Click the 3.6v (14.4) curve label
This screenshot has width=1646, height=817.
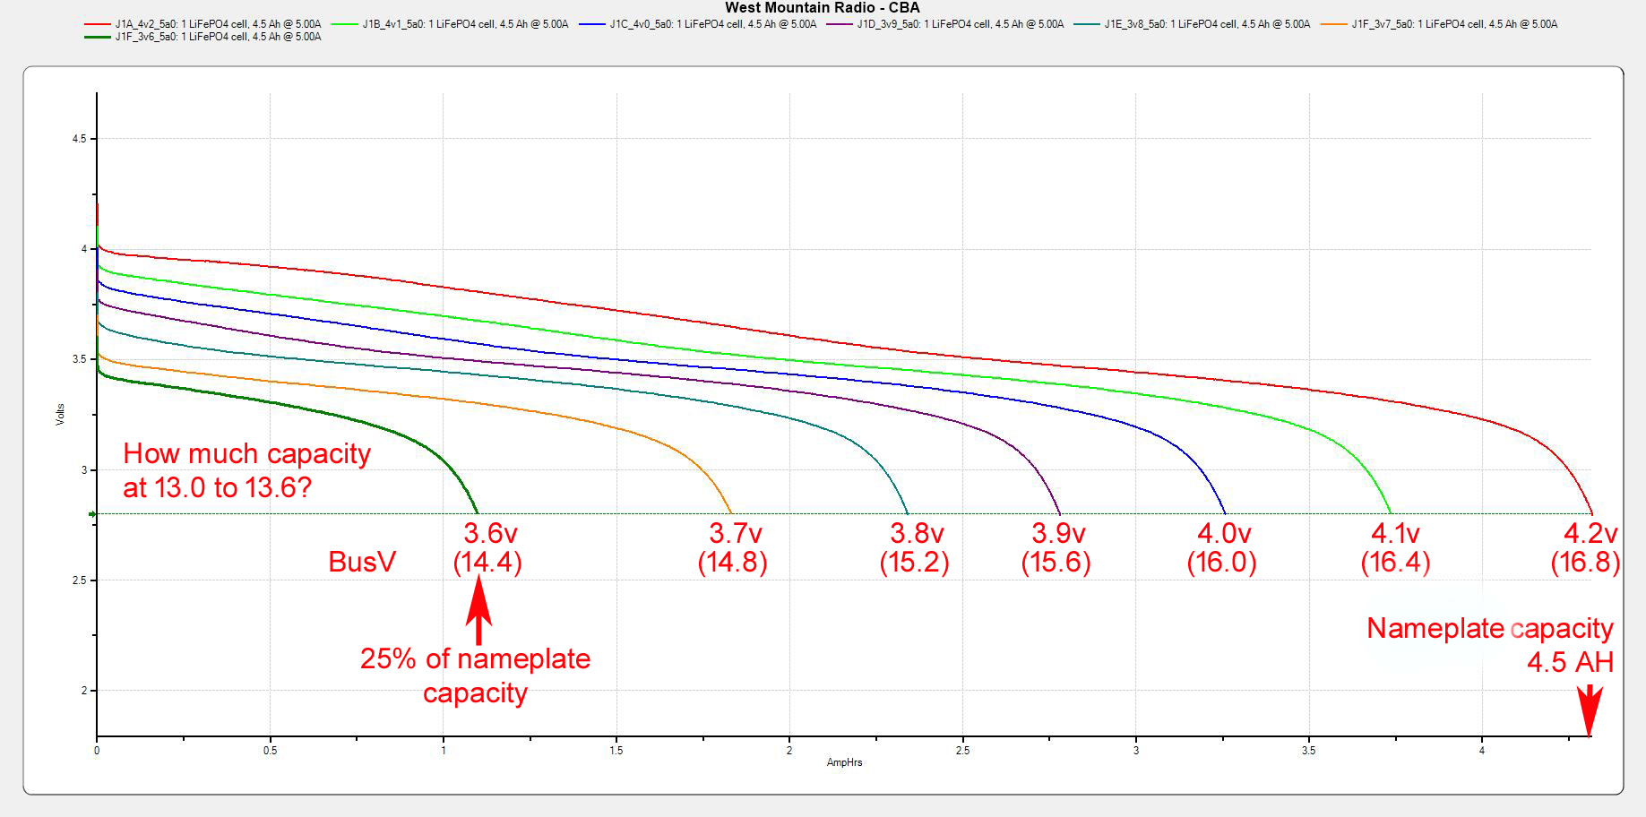pyautogui.click(x=488, y=547)
